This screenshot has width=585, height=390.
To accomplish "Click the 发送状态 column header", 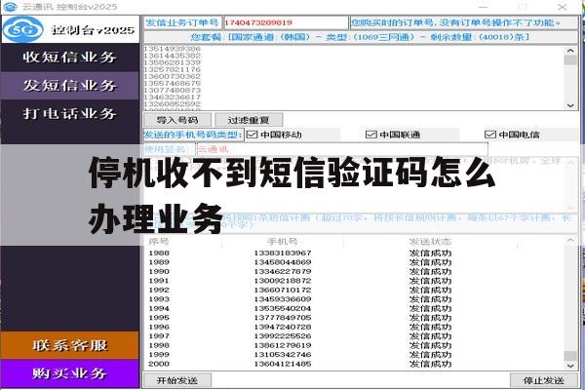I will point(430,242).
